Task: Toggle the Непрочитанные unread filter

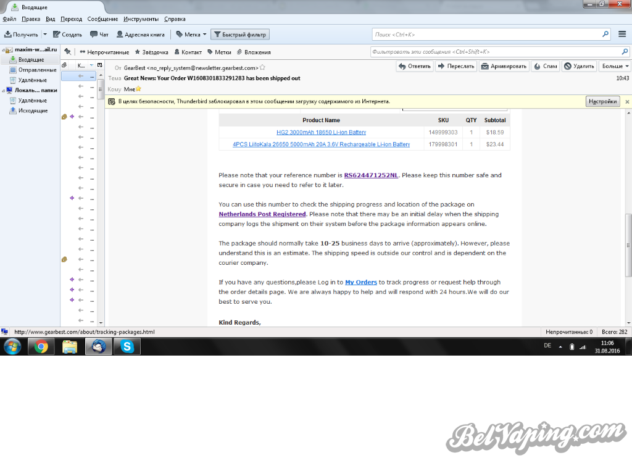Action: click(x=104, y=52)
